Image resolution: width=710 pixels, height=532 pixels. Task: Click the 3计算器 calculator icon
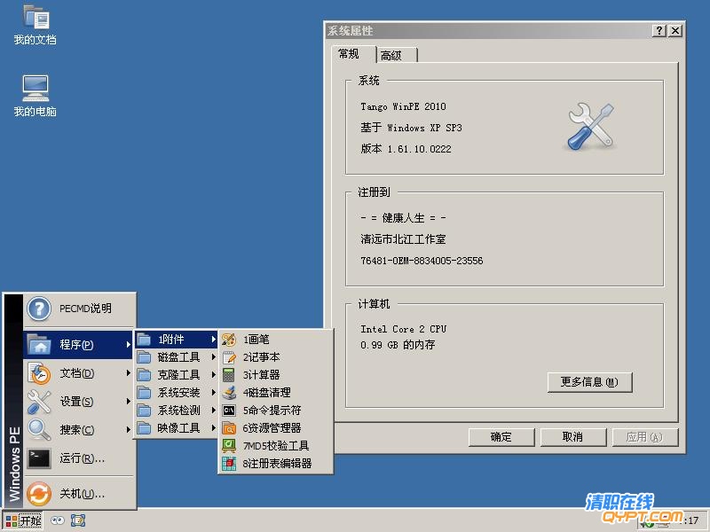229,375
